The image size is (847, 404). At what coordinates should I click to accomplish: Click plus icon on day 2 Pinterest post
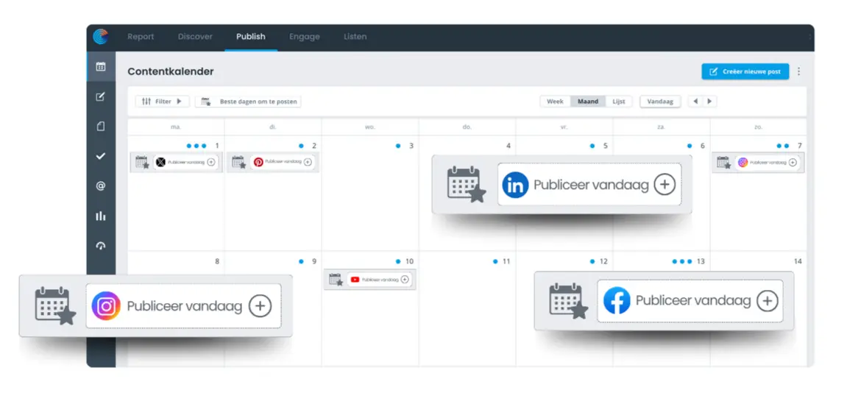pyautogui.click(x=308, y=162)
